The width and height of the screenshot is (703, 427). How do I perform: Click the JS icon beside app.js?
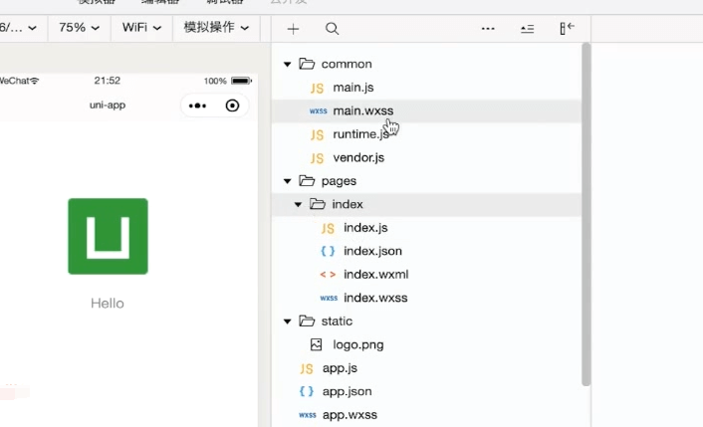pos(307,368)
